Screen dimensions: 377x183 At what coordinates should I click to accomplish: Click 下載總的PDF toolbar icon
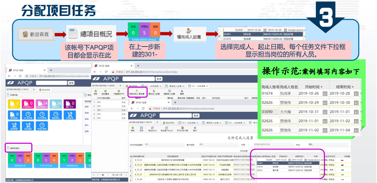119,92
